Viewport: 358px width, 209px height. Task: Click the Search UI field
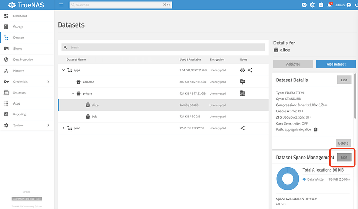click(x=121, y=5)
